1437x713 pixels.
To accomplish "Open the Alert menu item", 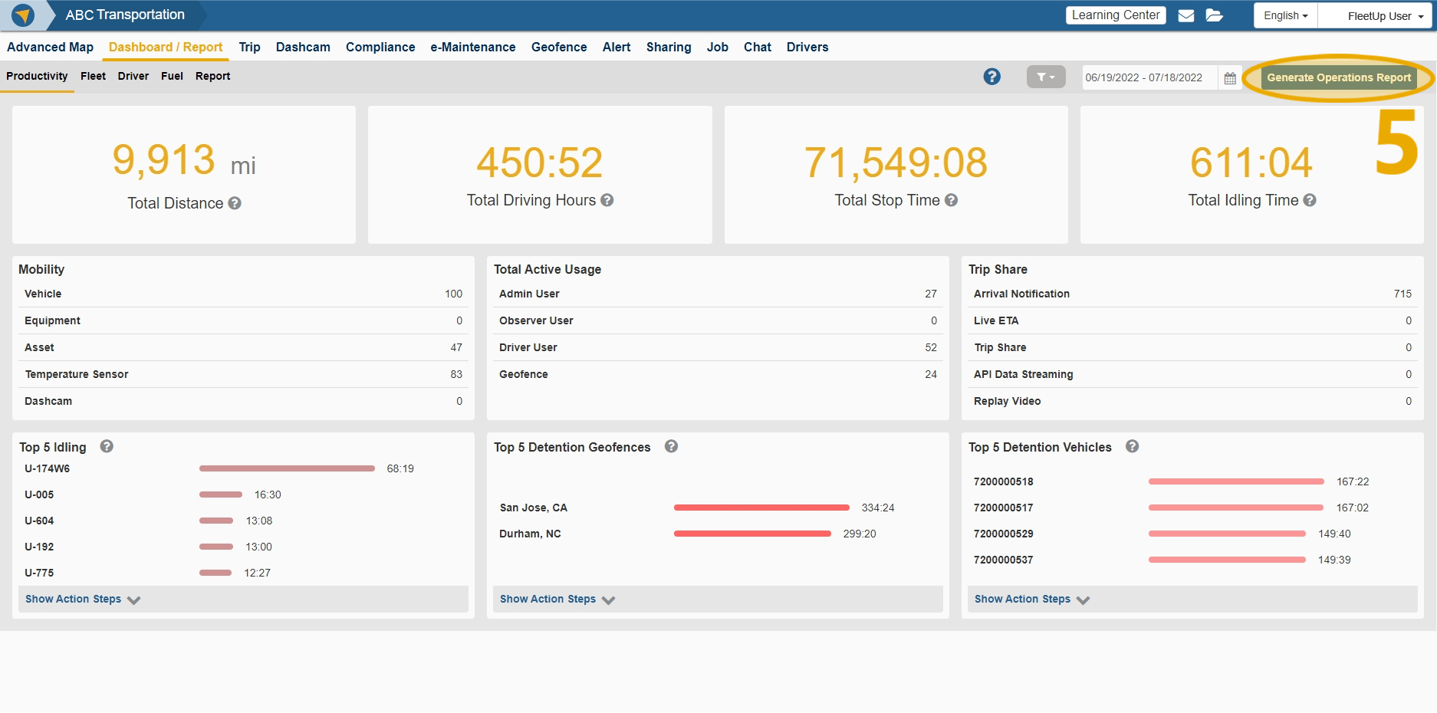I will click(617, 47).
